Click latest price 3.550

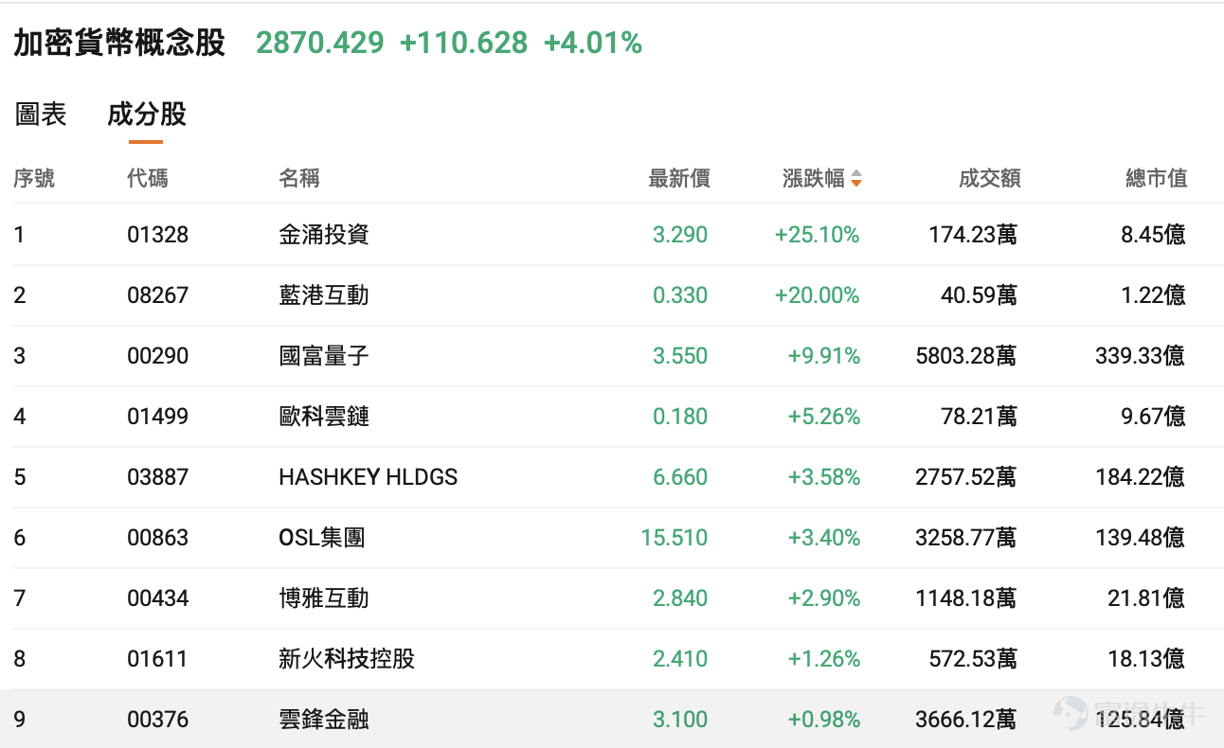680,356
